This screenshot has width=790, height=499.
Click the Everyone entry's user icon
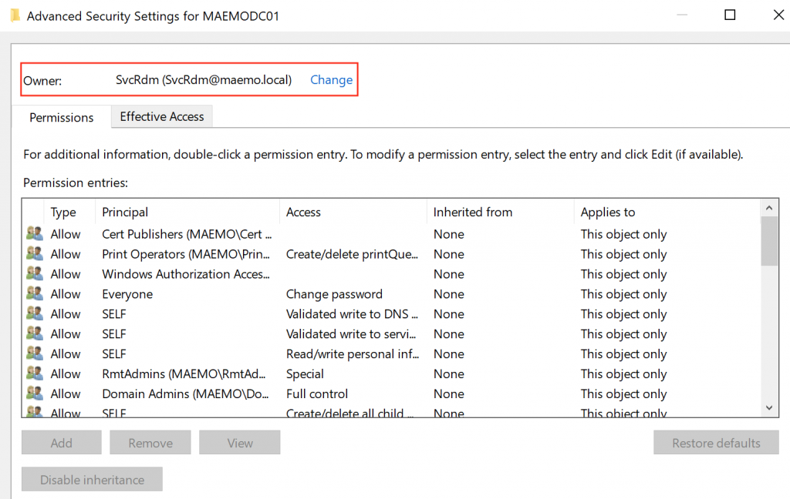click(x=34, y=293)
